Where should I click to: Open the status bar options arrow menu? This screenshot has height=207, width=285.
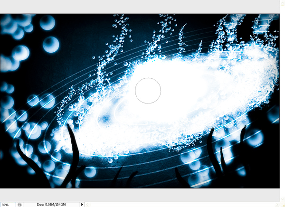[x=82, y=205]
